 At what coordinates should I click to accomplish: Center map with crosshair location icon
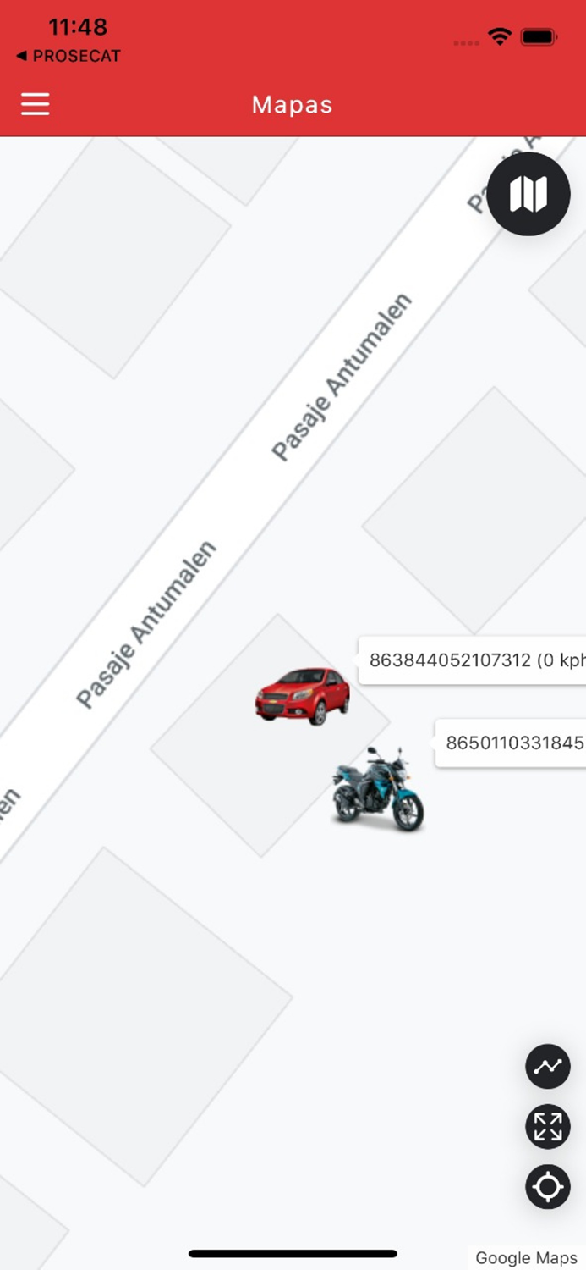(x=548, y=1187)
